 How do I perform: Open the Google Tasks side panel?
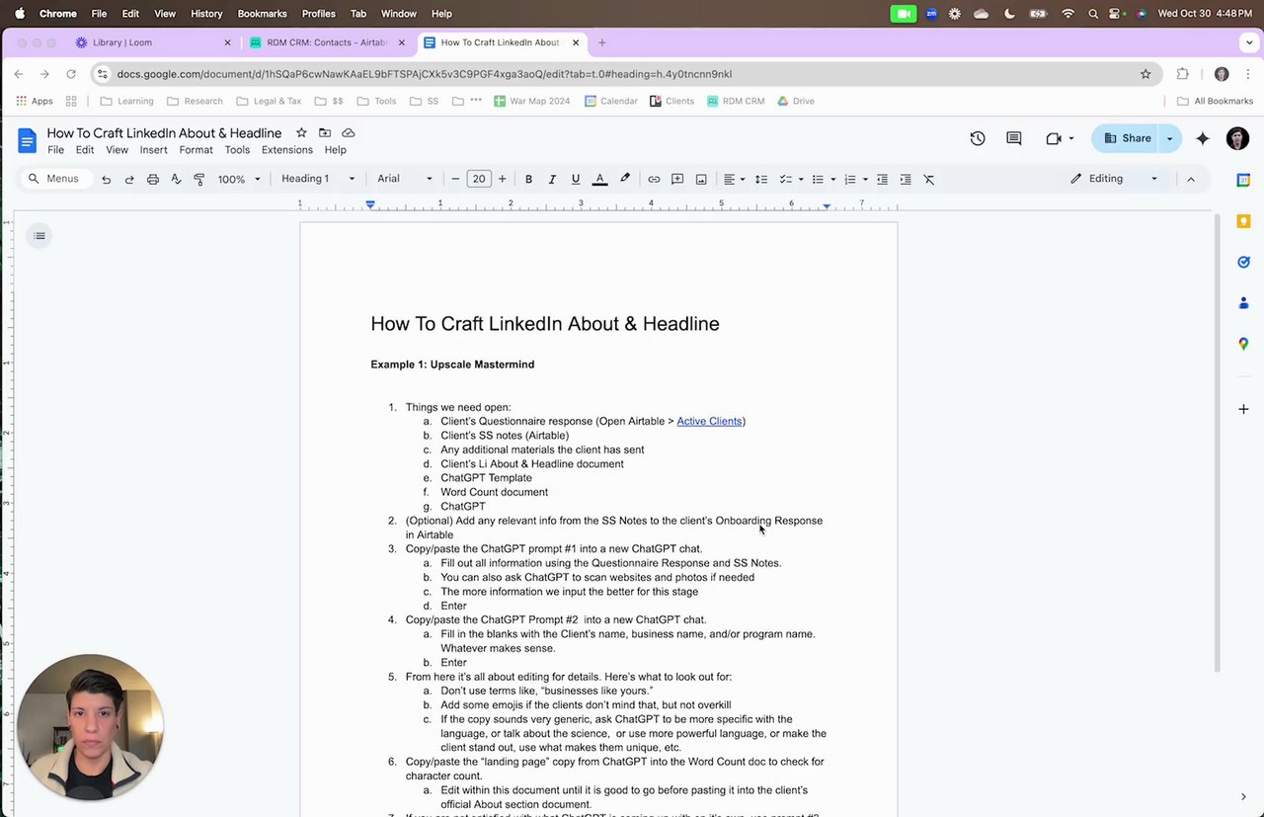pyautogui.click(x=1243, y=262)
